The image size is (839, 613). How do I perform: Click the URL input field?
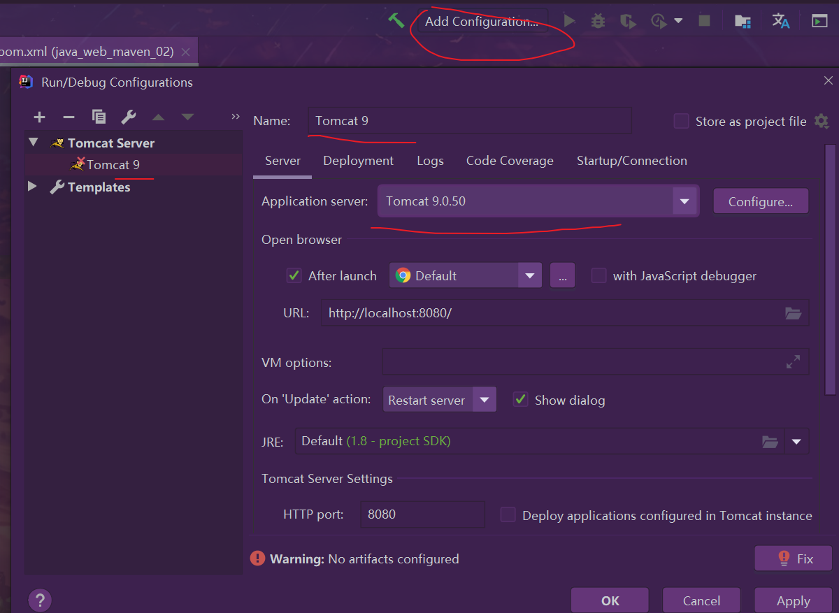coord(565,313)
